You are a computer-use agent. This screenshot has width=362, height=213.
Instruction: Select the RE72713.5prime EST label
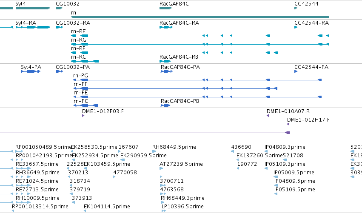37,190
